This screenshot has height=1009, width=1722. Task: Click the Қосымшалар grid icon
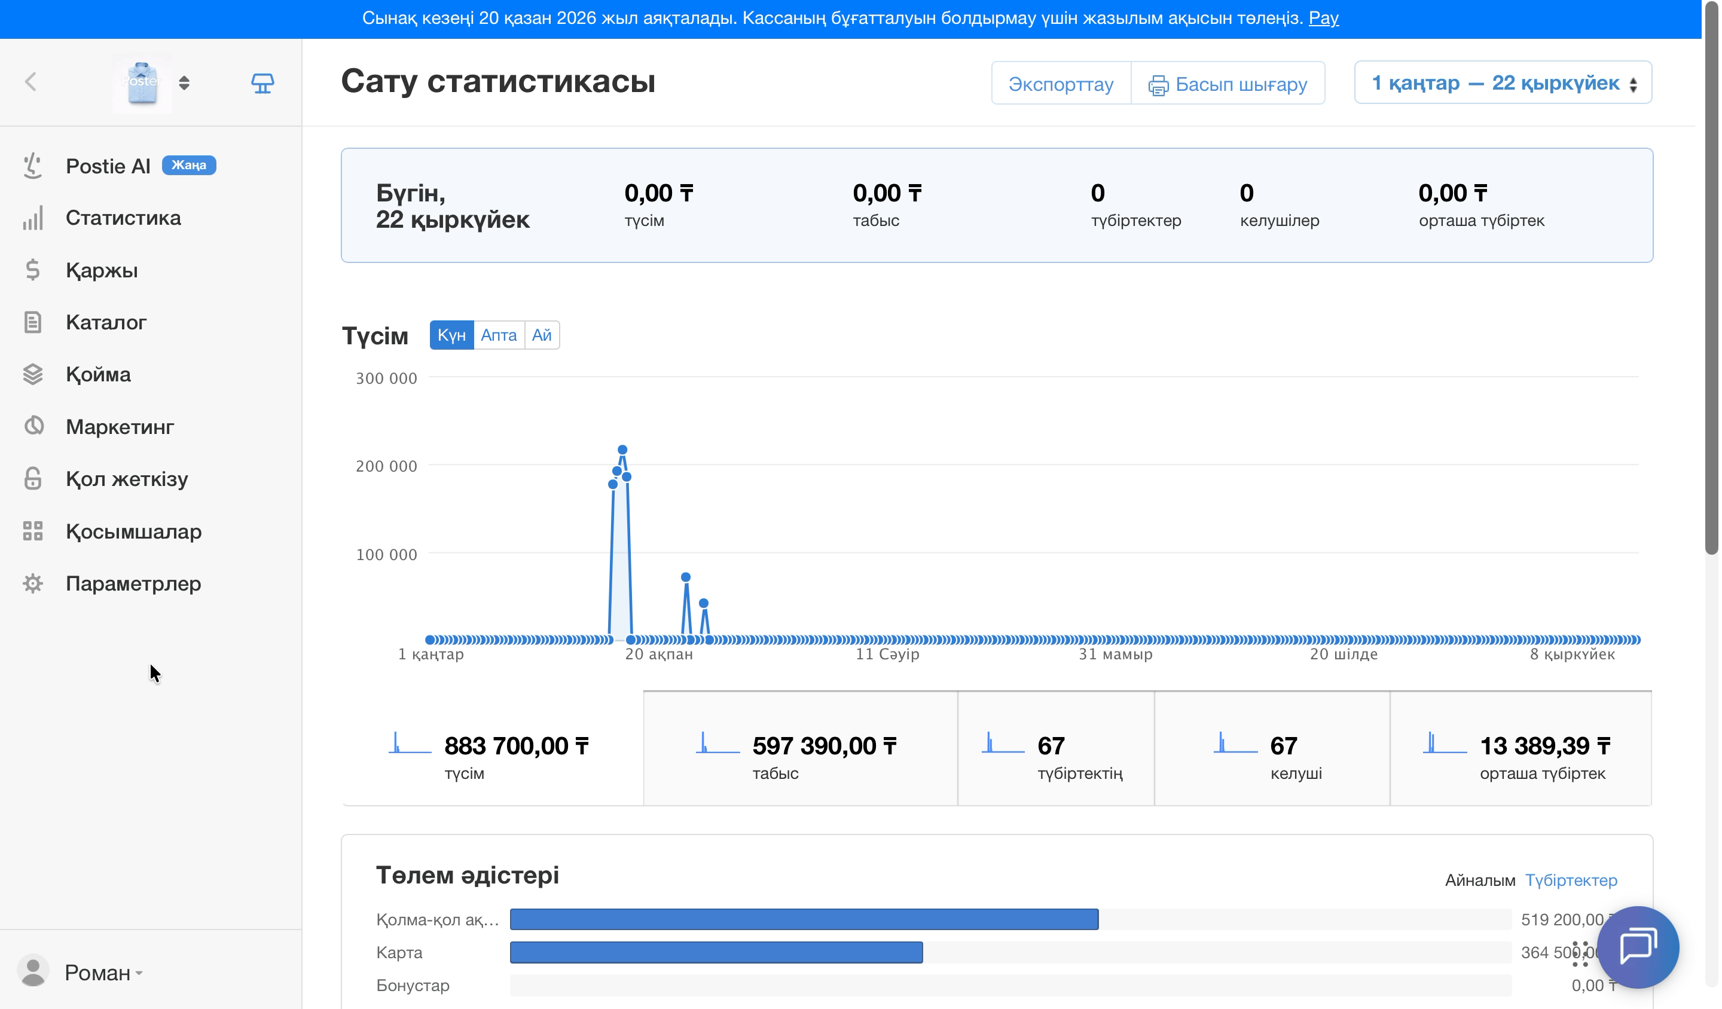[33, 531]
